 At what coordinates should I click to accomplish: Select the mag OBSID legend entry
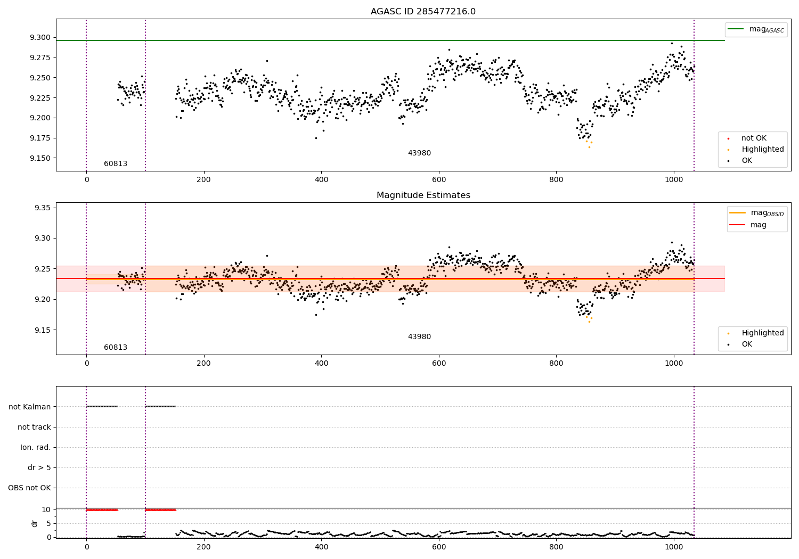pos(756,213)
